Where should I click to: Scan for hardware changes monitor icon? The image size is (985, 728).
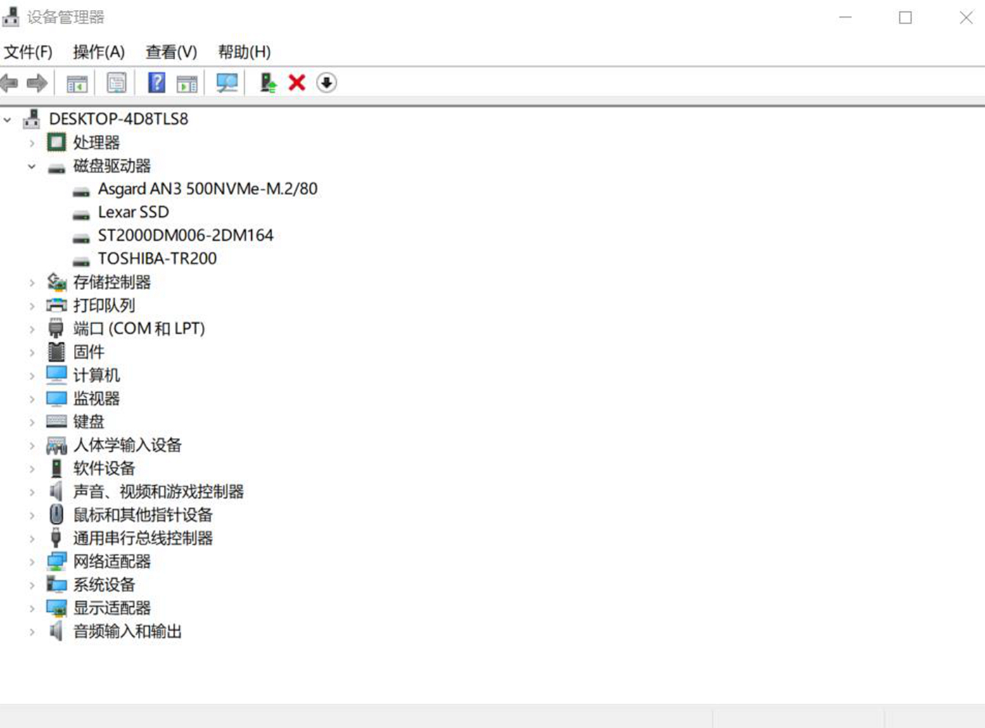click(x=227, y=83)
